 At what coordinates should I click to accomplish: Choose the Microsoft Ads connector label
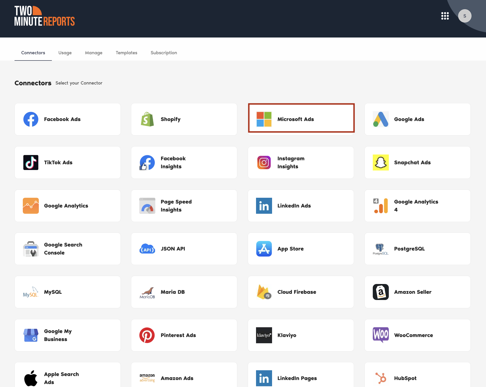point(296,119)
